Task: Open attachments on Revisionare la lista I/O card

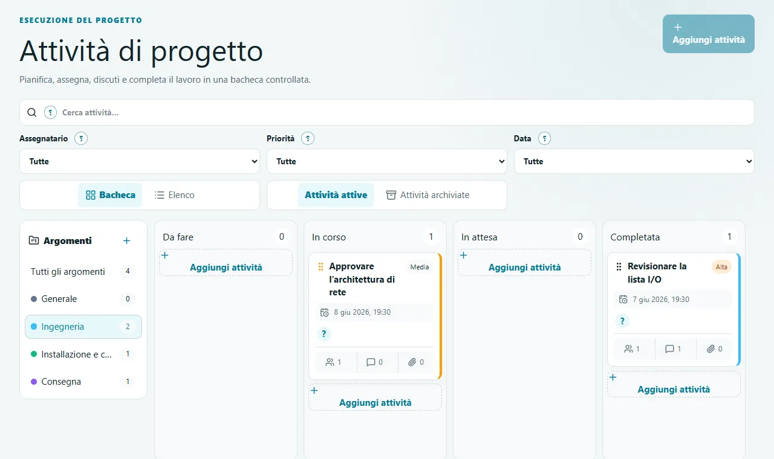Action: point(714,349)
